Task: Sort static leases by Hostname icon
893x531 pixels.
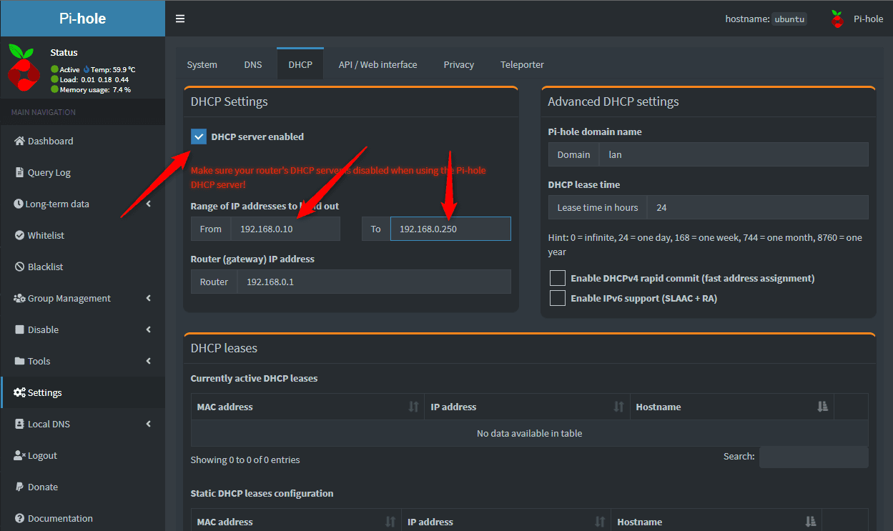Action: [x=810, y=522]
